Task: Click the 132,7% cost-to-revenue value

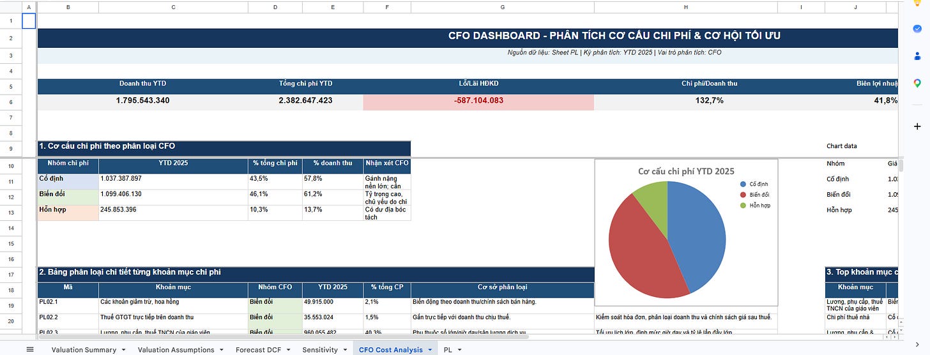Action: point(709,101)
